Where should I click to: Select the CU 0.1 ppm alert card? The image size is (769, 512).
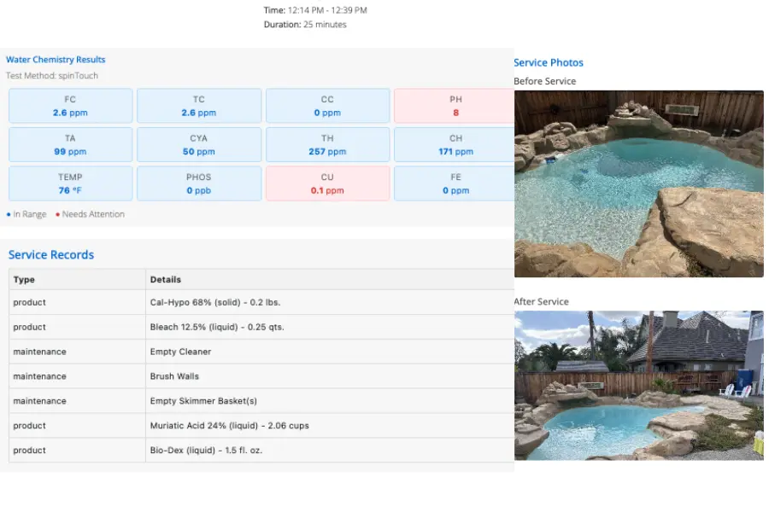pyautogui.click(x=327, y=183)
